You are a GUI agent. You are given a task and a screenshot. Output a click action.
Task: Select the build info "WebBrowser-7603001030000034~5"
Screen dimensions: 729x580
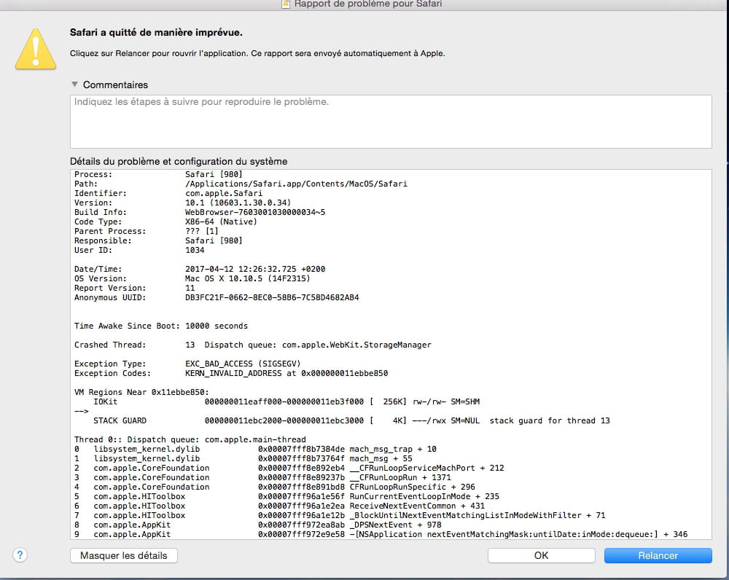(255, 212)
